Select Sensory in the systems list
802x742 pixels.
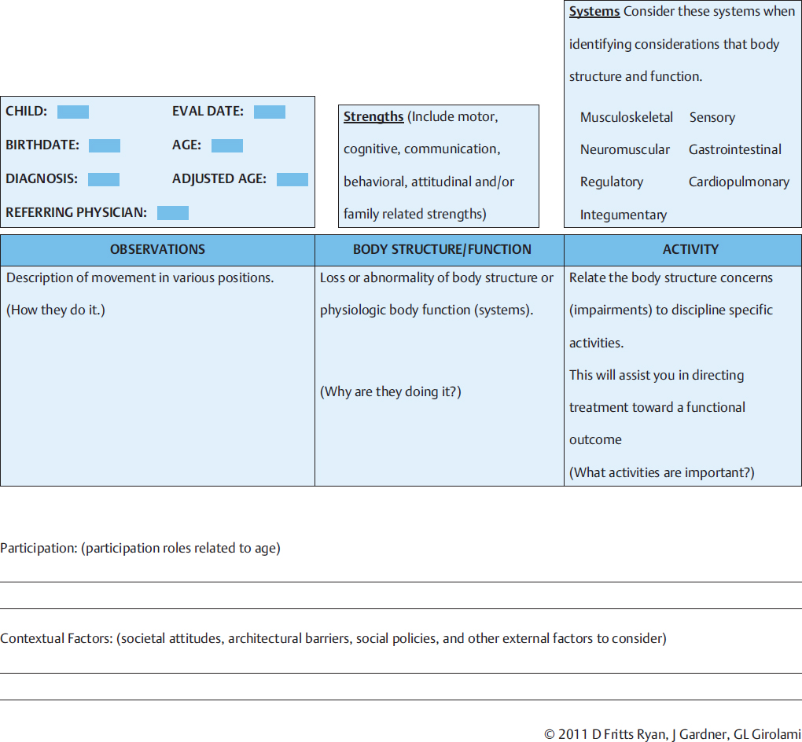tap(712, 117)
